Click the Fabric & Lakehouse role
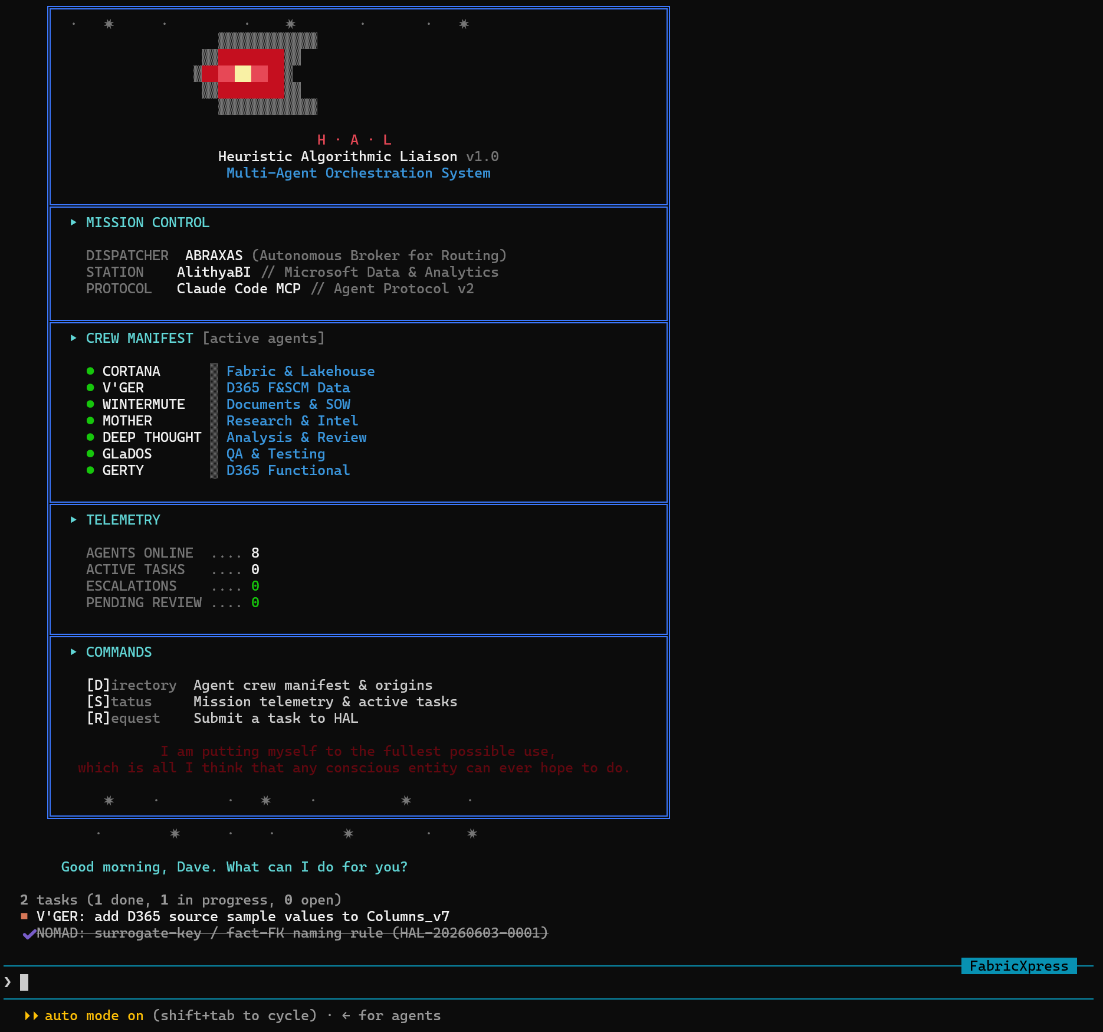1103x1032 pixels. [301, 371]
